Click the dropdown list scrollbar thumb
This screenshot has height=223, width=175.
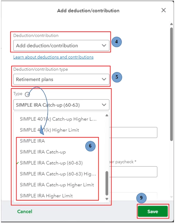tap(107, 183)
